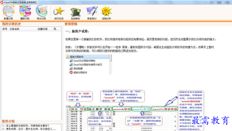This screenshot has width=232, height=131.
Task: Click the 导. column header
Action: (x=55, y=29)
